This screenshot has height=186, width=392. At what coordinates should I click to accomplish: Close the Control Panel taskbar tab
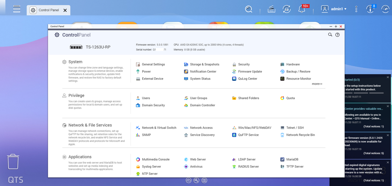click(65, 10)
